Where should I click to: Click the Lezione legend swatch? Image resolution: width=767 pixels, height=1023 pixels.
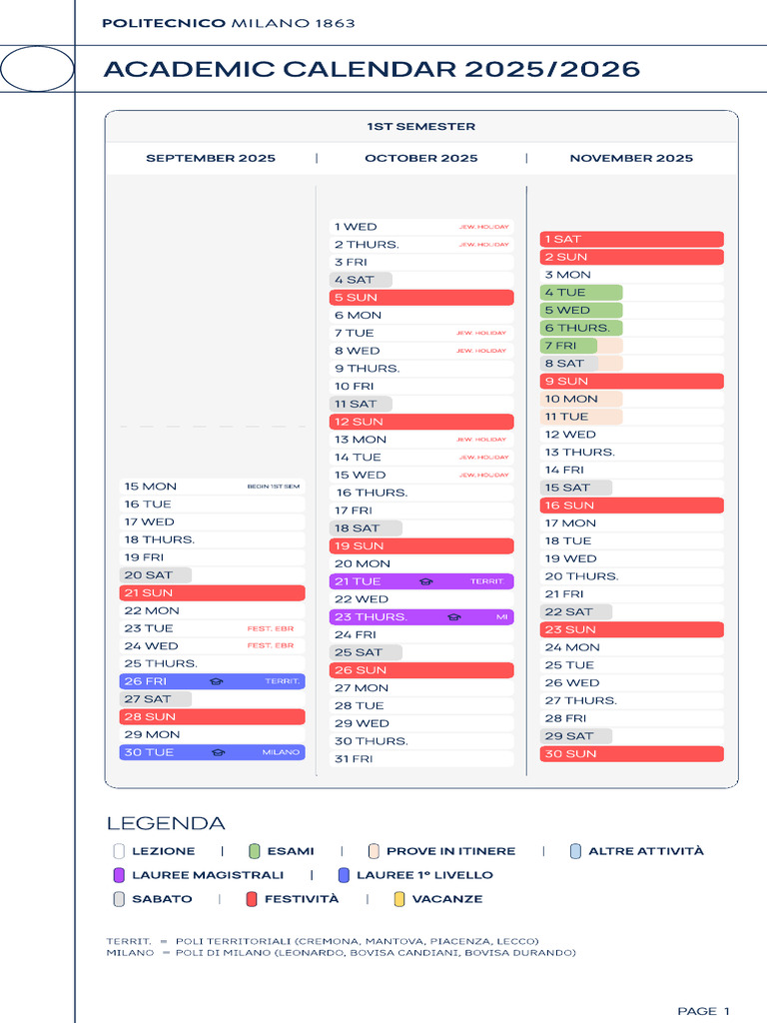pyautogui.click(x=118, y=851)
